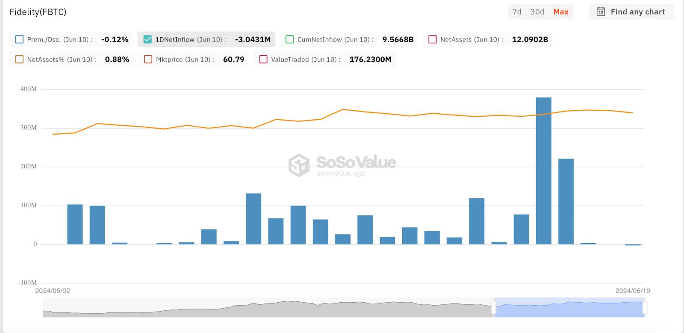The width and height of the screenshot is (684, 333).
Task: Uncheck the 1DNetInflow checkbox
Action: pyautogui.click(x=147, y=39)
